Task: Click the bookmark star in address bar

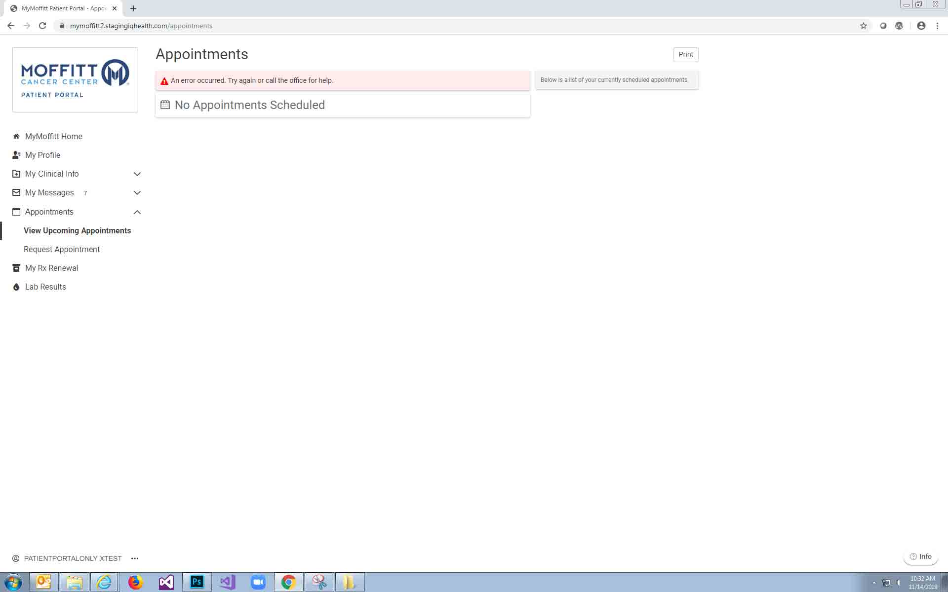Action: pyautogui.click(x=863, y=26)
